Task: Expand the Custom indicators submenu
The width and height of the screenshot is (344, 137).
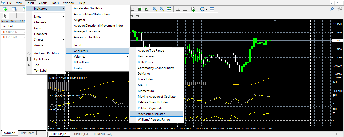Action: pyautogui.click(x=98, y=68)
